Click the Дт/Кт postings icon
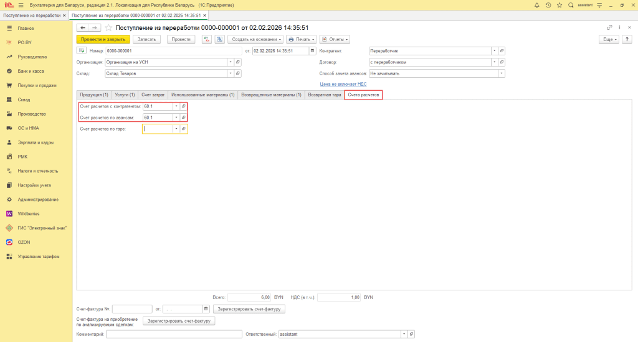This screenshot has height=342, width=638. tap(207, 39)
